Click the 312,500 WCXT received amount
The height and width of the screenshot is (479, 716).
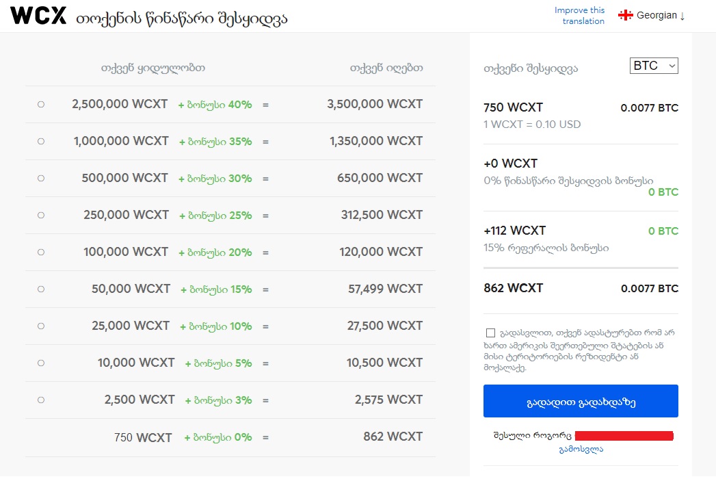tap(382, 216)
